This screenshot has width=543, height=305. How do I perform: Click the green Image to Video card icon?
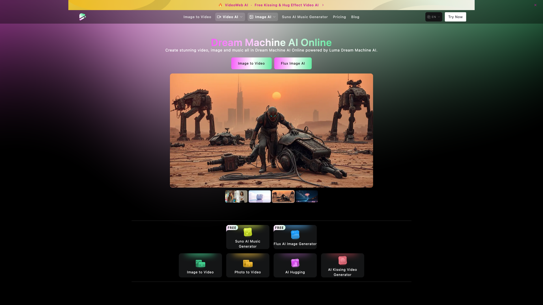(x=200, y=263)
